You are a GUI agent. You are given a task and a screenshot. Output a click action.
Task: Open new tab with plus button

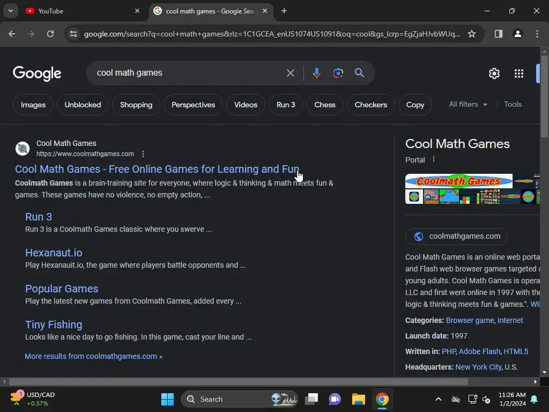pos(284,11)
